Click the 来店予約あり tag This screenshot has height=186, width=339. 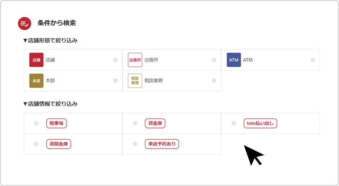tap(162, 144)
